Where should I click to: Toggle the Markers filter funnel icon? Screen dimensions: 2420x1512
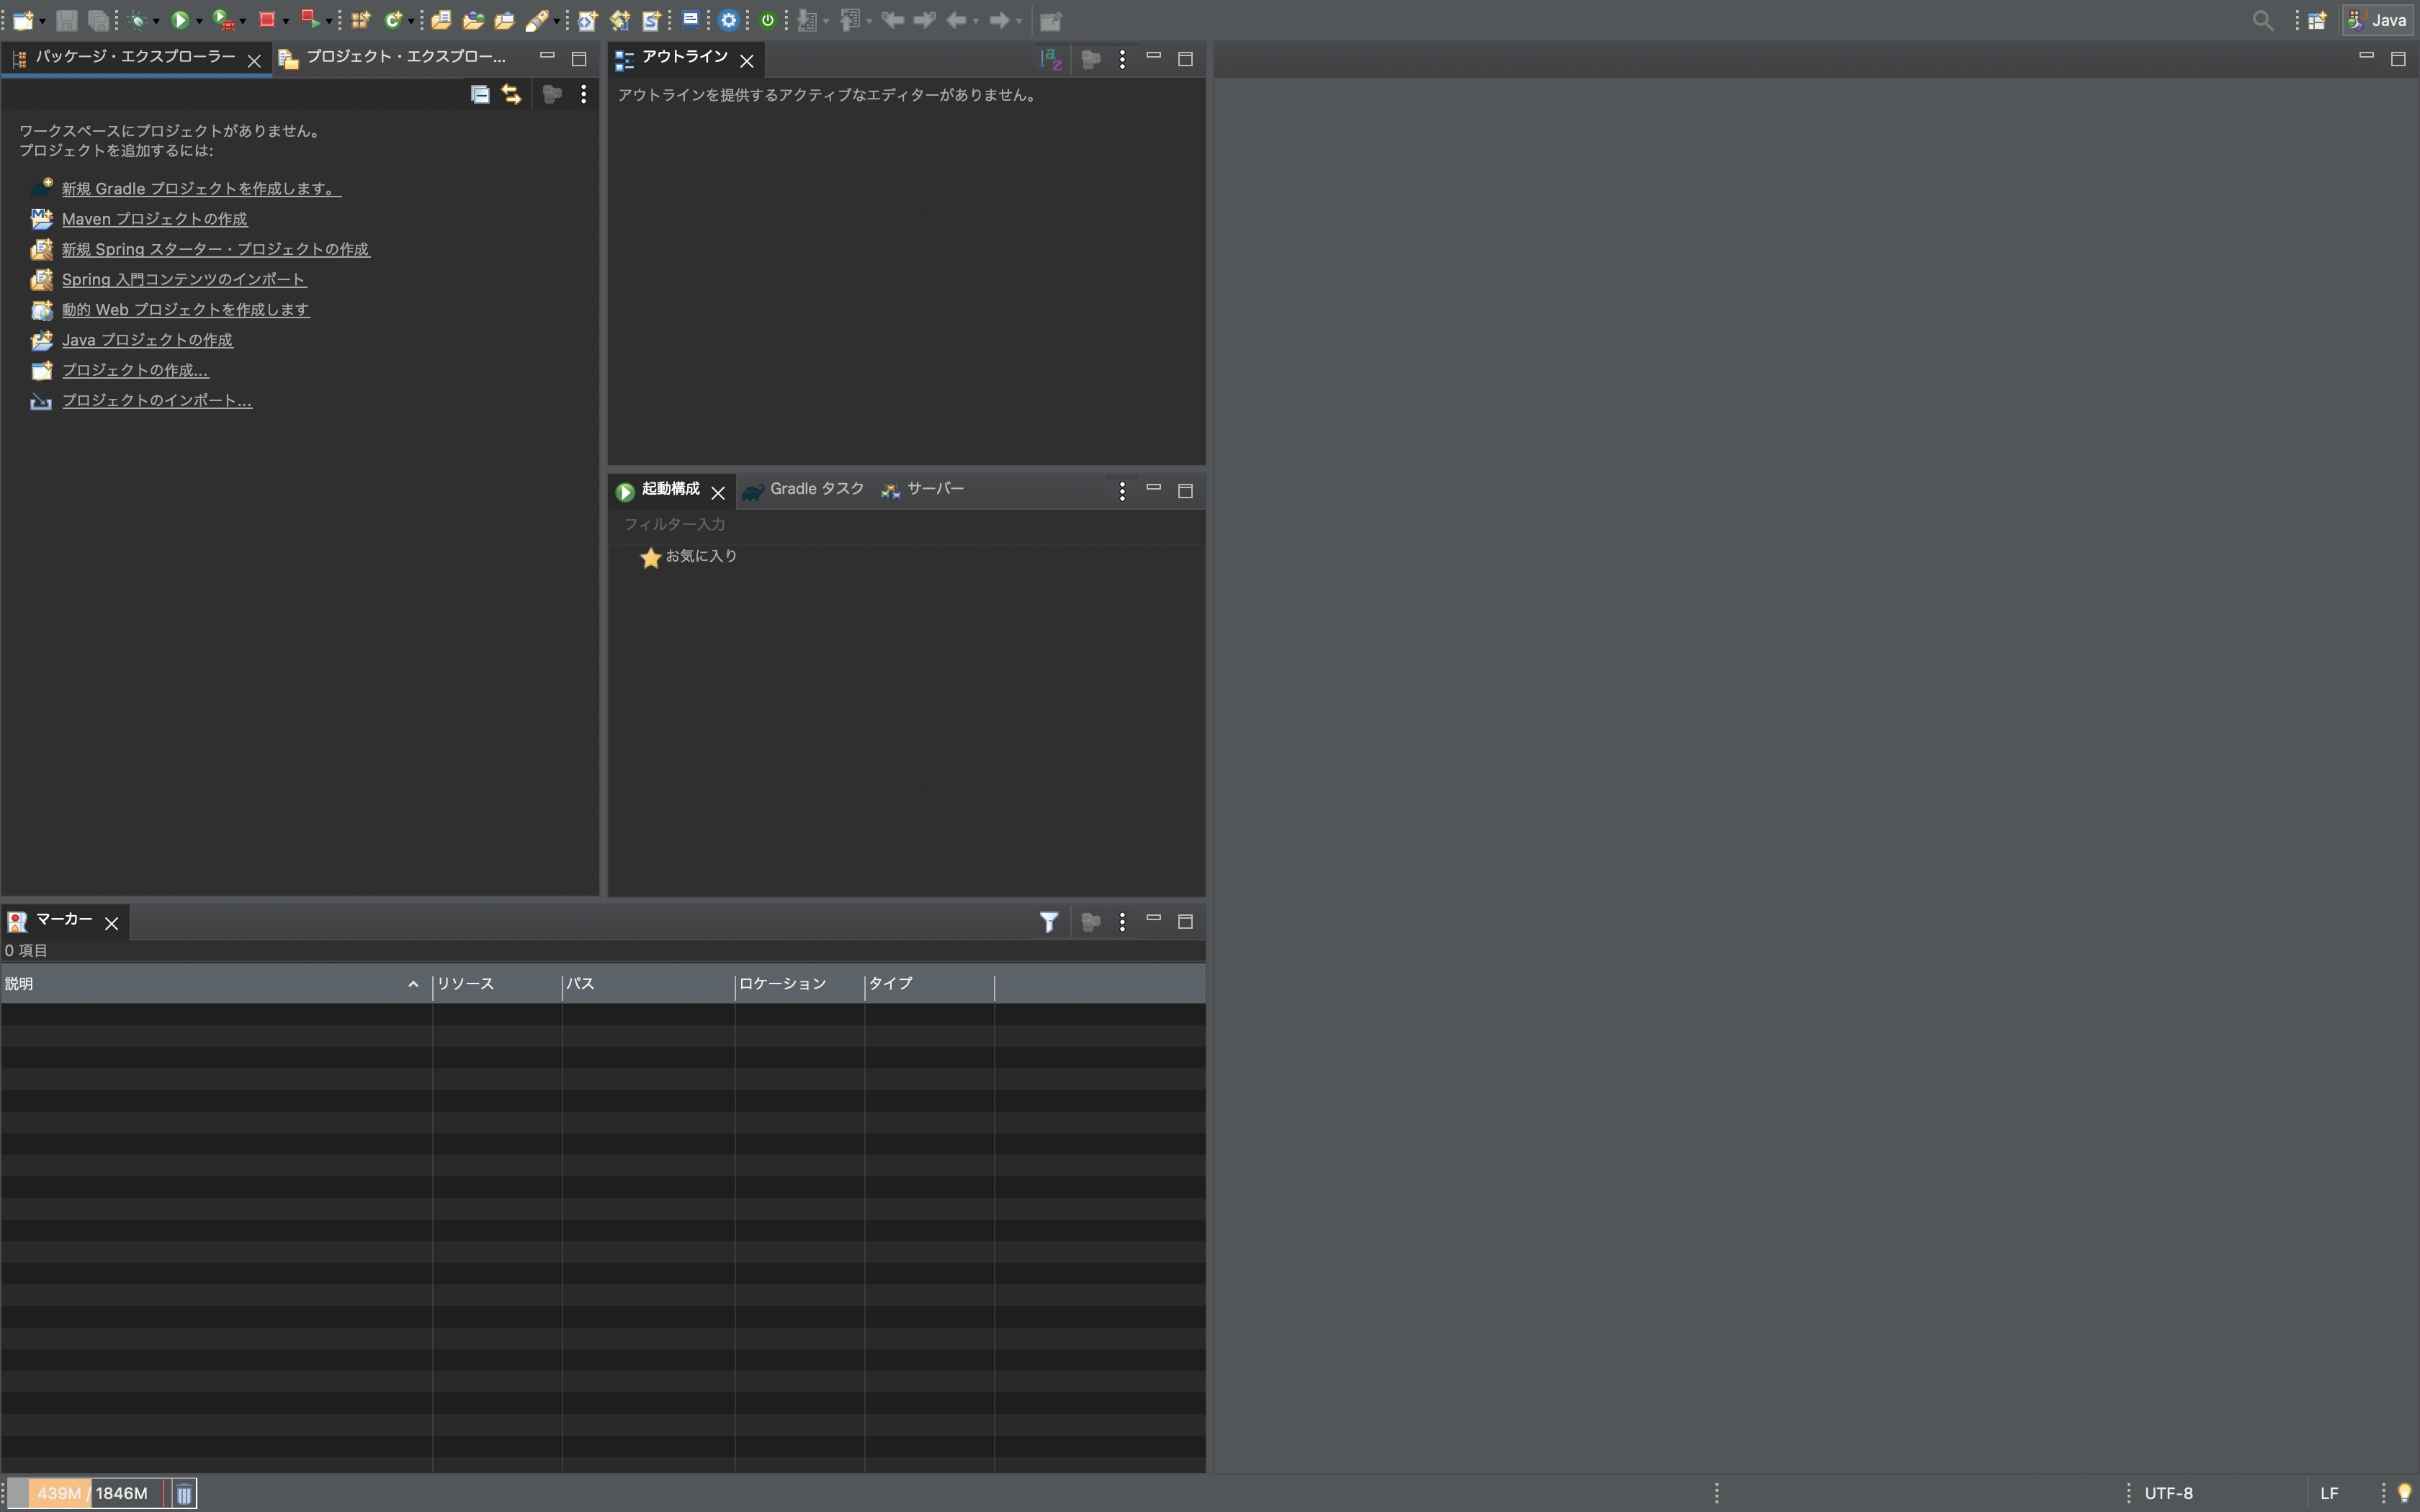[1048, 922]
